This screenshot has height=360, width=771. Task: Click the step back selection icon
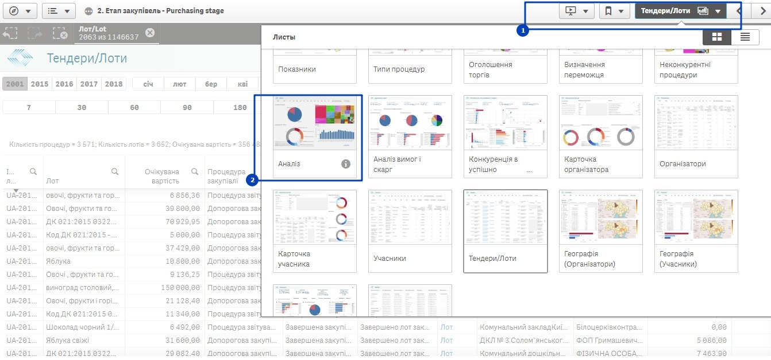[10, 33]
